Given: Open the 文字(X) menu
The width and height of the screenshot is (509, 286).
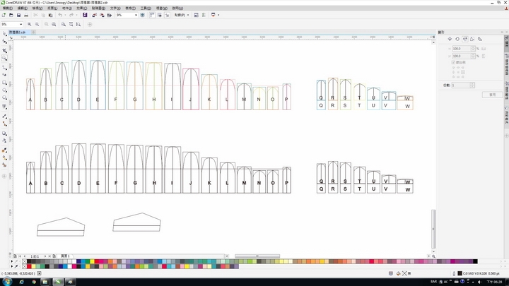Looking at the screenshot, I should click(115, 8).
